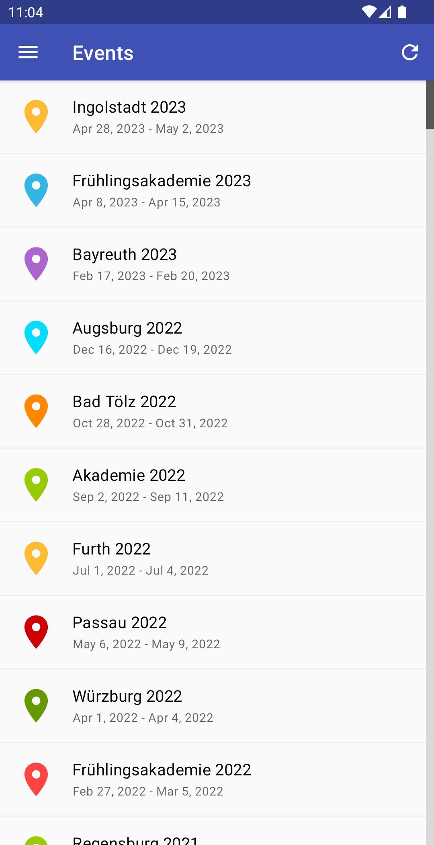Image resolution: width=434 pixels, height=845 pixels.
Task: Click the orange pin beside Bad Tölz 2022
Action: point(36,411)
